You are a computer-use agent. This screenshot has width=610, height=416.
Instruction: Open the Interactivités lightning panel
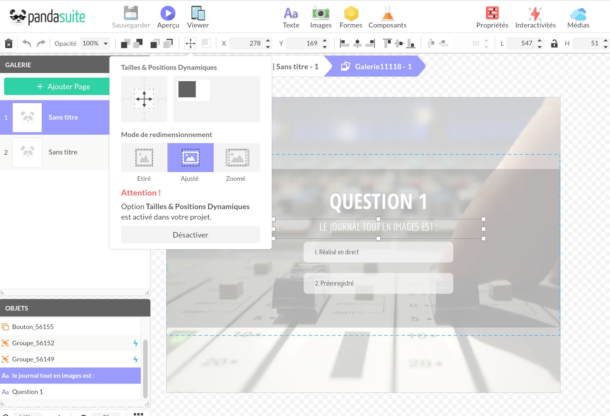point(535,13)
